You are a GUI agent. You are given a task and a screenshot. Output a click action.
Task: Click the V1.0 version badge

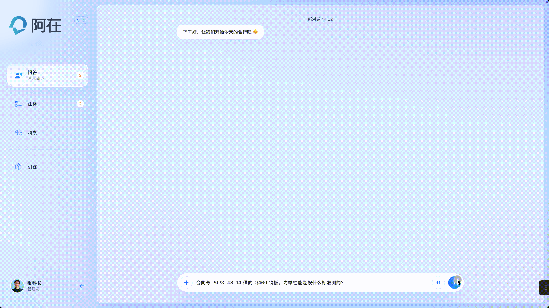pyautogui.click(x=81, y=20)
